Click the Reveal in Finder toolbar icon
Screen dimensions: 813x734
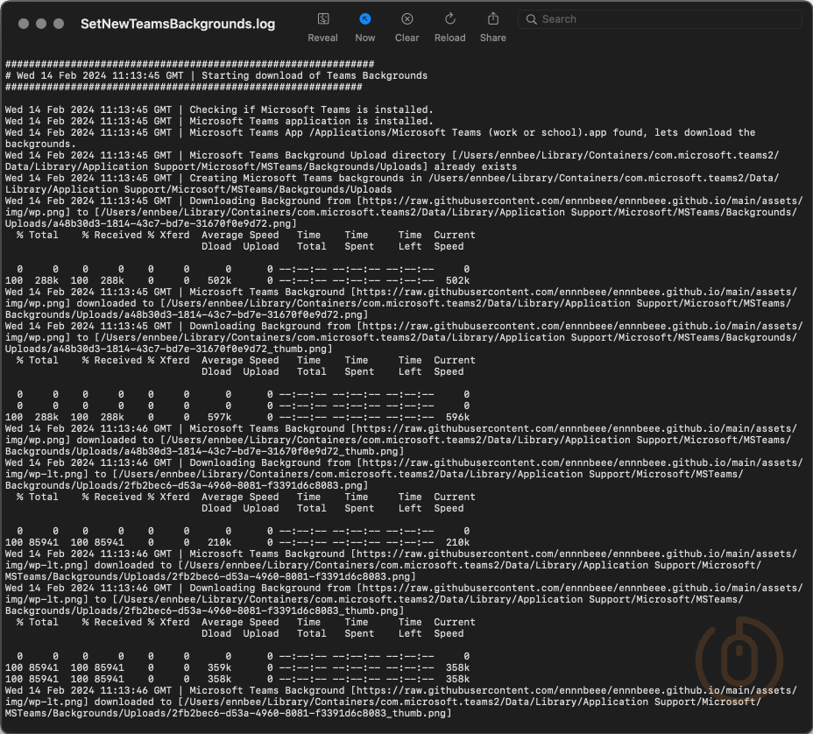322,19
